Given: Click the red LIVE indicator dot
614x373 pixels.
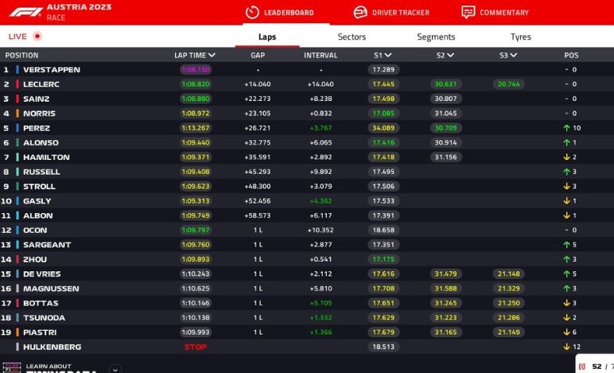Looking at the screenshot, I should [x=37, y=37].
